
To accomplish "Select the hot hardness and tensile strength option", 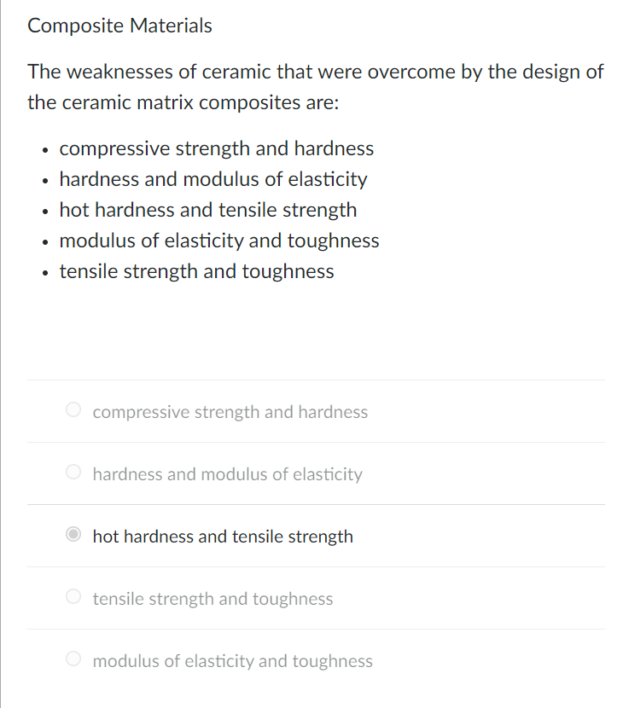I will point(223,537).
